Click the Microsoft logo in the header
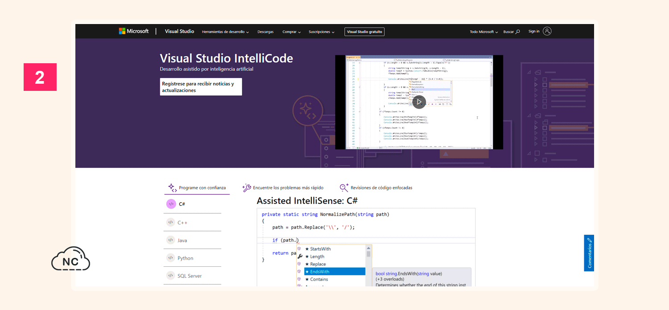 (133, 31)
